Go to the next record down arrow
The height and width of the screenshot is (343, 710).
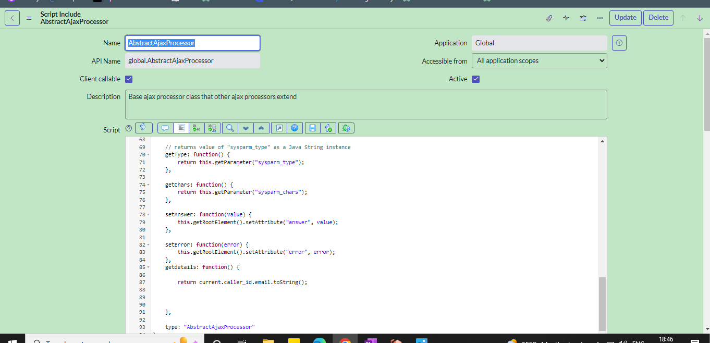[700, 18]
